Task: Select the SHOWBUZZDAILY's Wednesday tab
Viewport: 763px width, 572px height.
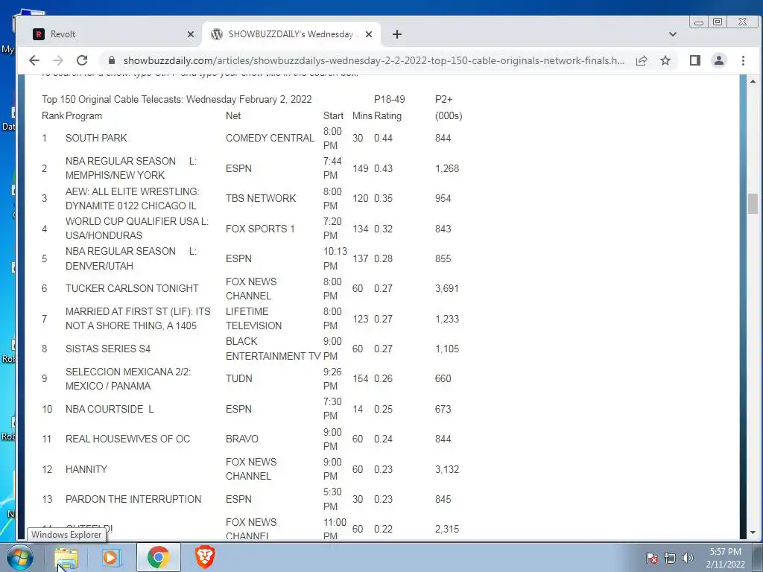Action: coord(291,34)
